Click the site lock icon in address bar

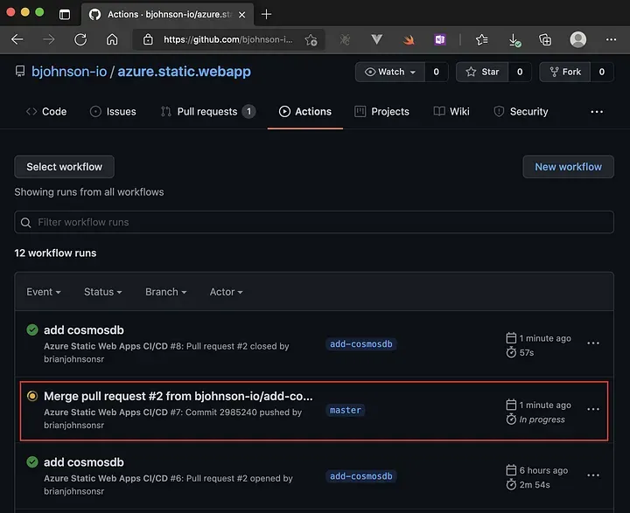tap(148, 39)
